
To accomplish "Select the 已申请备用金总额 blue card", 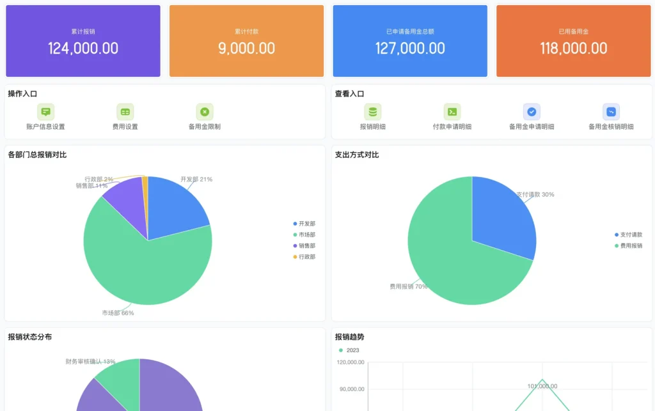I will coord(410,41).
